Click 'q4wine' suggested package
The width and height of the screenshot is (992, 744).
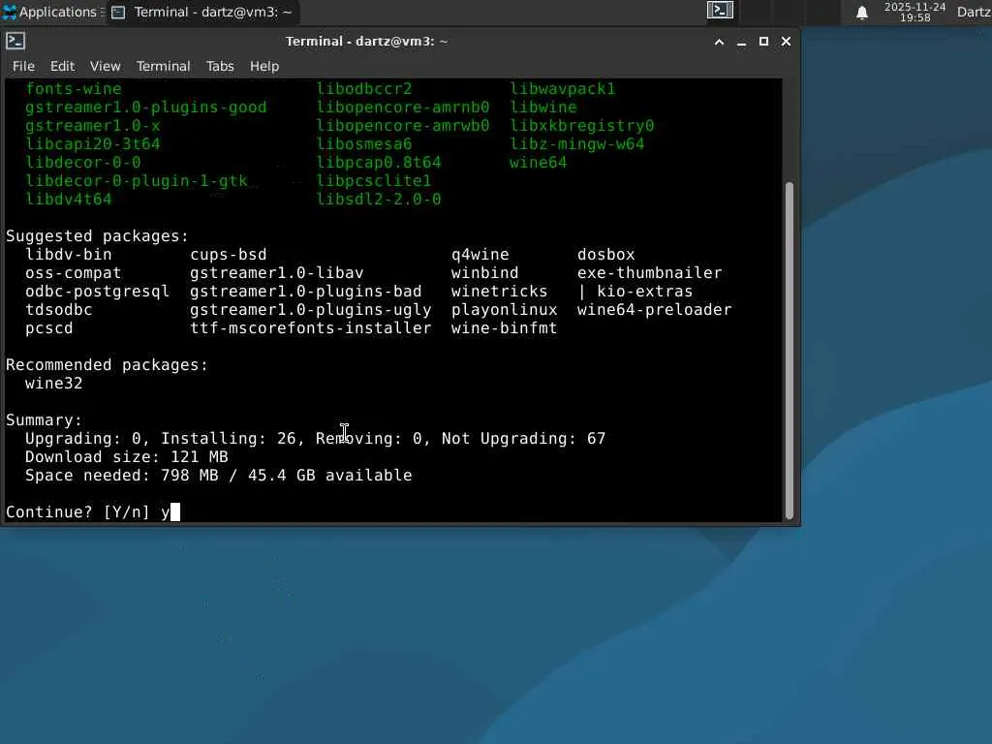coord(480,255)
